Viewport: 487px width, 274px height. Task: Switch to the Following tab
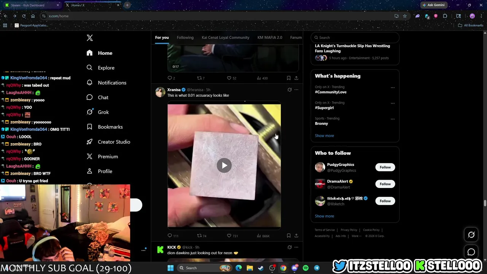click(x=185, y=37)
